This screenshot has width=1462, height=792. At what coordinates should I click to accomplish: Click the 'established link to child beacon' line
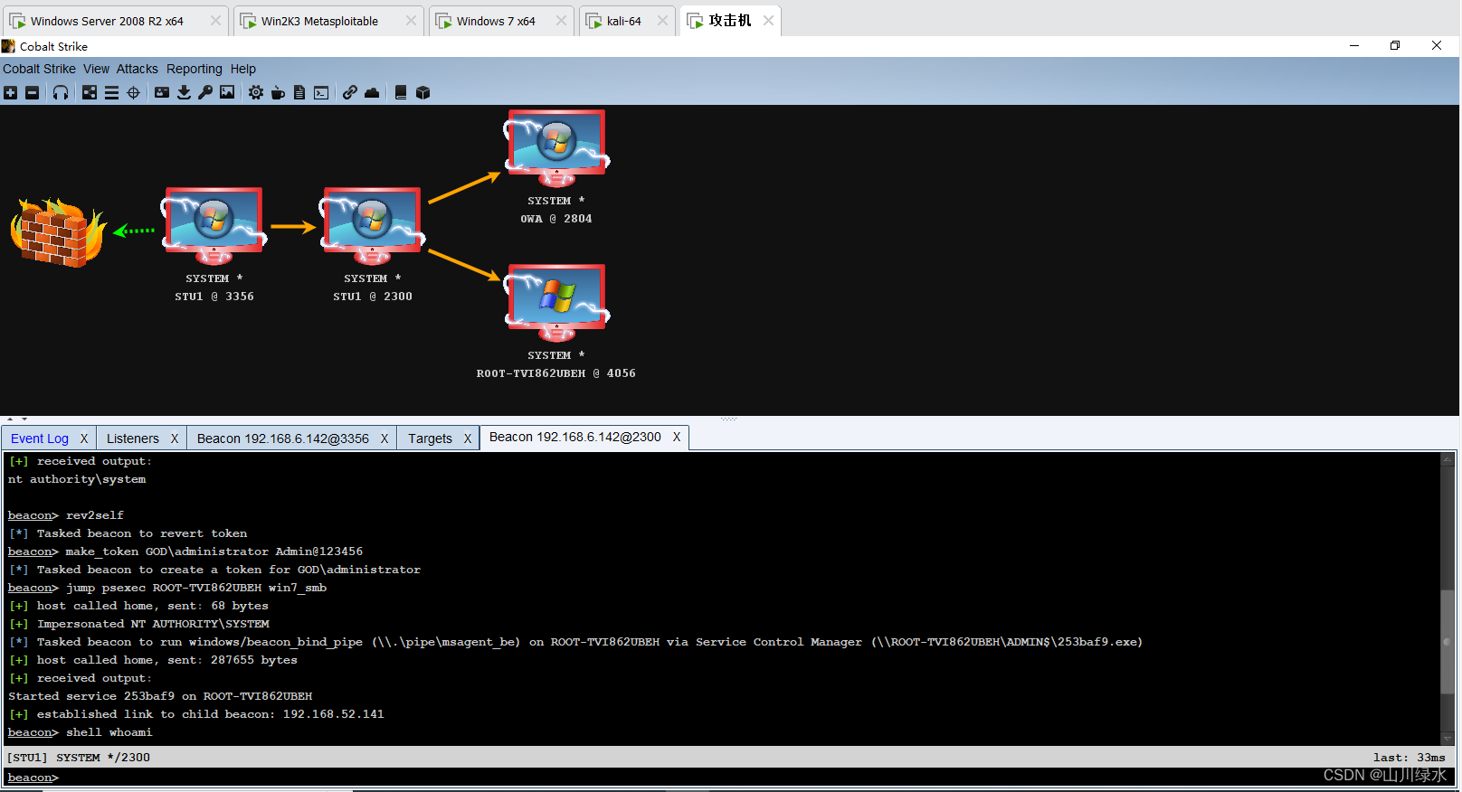click(x=196, y=714)
